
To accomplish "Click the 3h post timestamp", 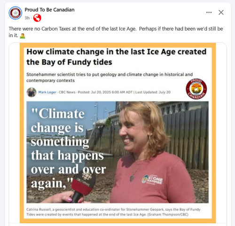I will pyautogui.click(x=27, y=18).
